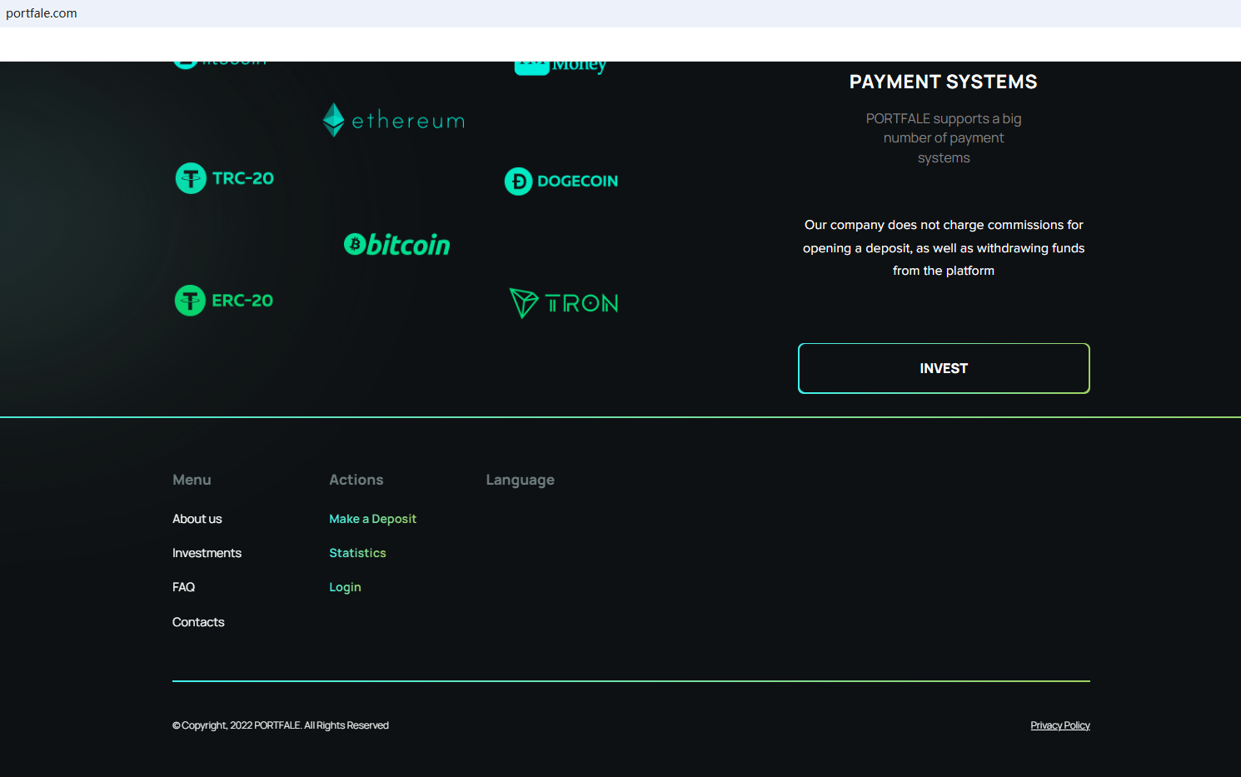The height and width of the screenshot is (777, 1241).
Task: Click the TRON payment logo
Action: [564, 303]
